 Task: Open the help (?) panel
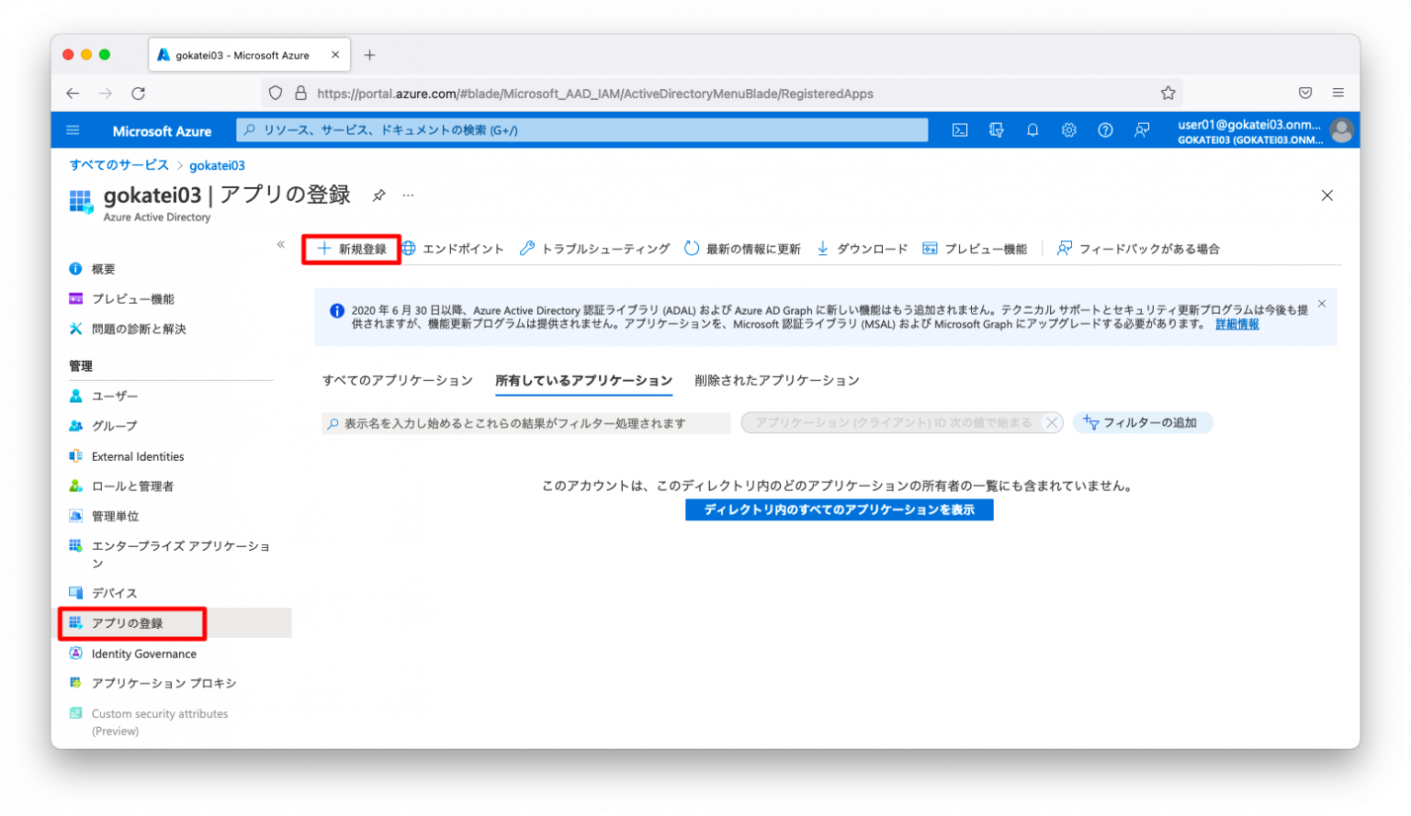pos(1105,129)
